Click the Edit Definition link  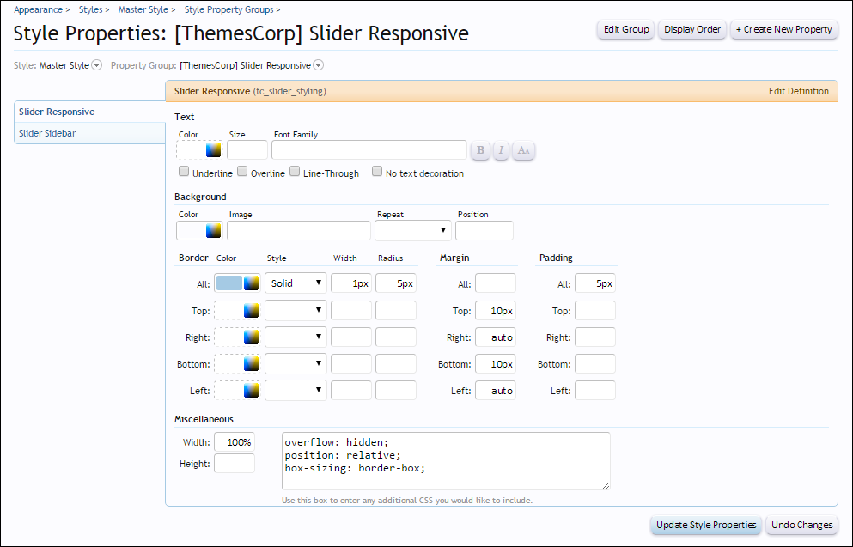pos(799,91)
